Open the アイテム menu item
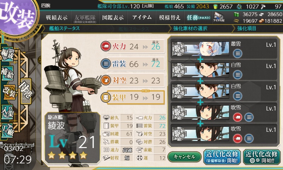The width and height of the screenshot is (283, 170). click(142, 17)
